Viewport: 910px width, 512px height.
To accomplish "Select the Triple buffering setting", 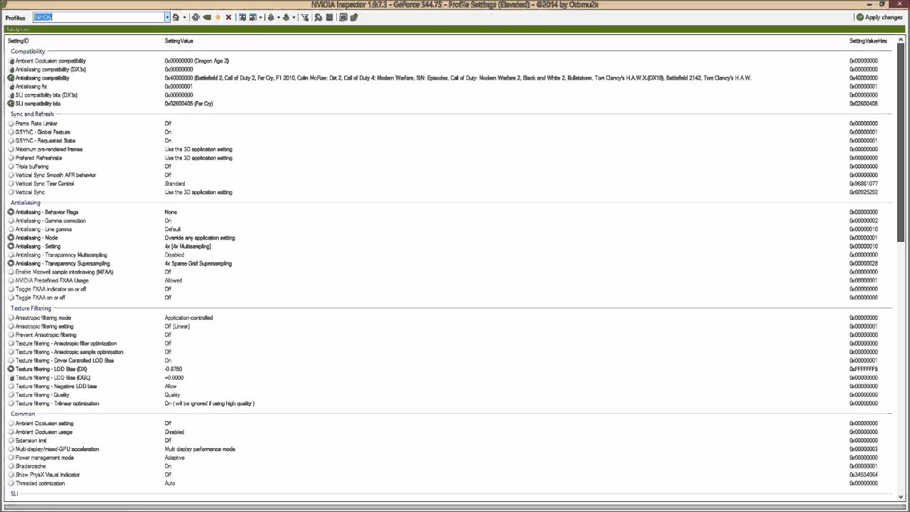I will pos(32,166).
